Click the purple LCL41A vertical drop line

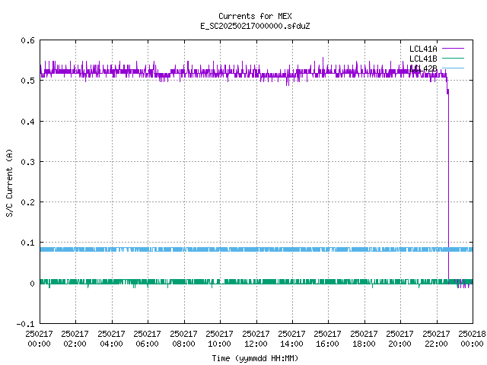(448, 186)
